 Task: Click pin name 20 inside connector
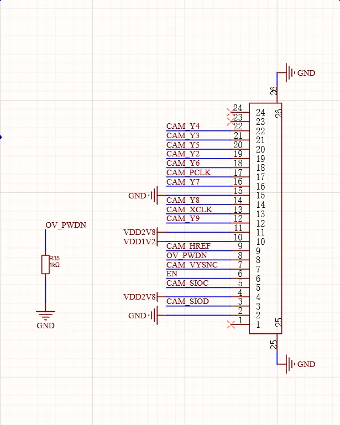260,149
